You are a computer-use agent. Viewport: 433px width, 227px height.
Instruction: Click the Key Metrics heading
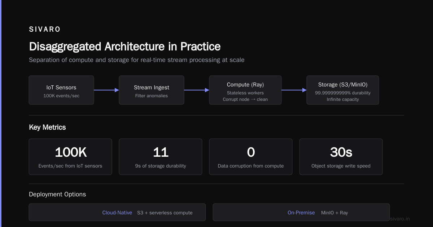pyautogui.click(x=47, y=127)
